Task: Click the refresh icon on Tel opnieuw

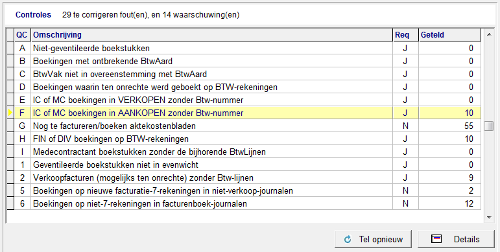Action: click(x=348, y=239)
